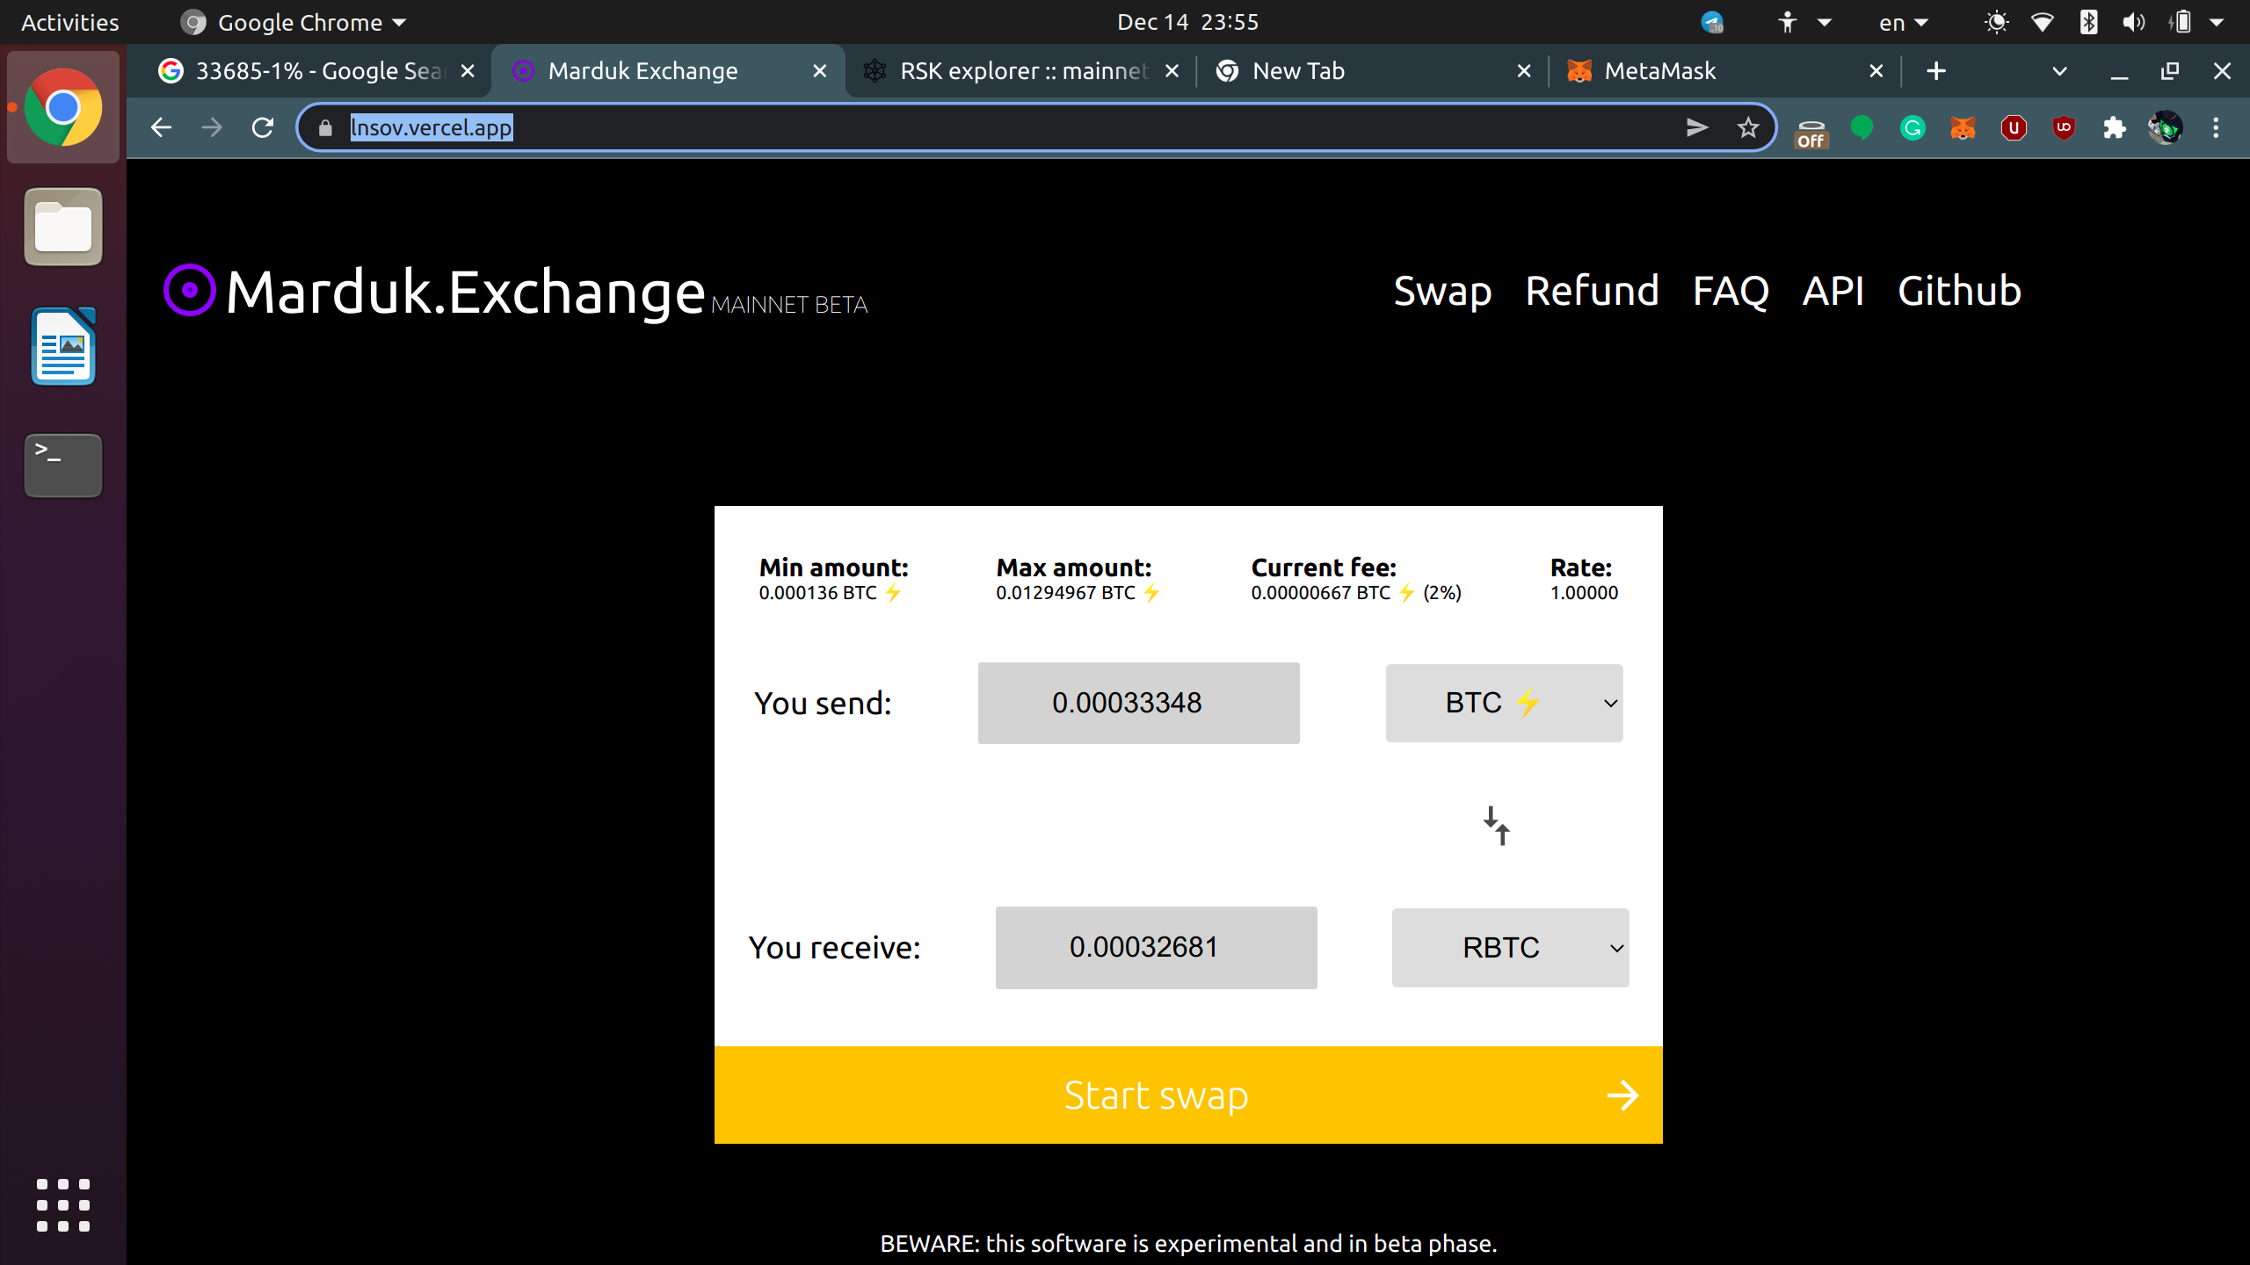
Task: Click the volume speaker icon in top bar
Action: tap(2133, 22)
